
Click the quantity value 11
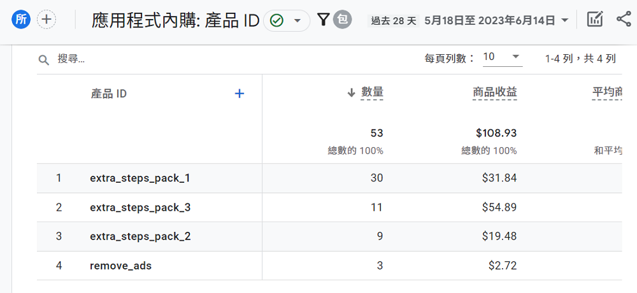click(x=376, y=207)
